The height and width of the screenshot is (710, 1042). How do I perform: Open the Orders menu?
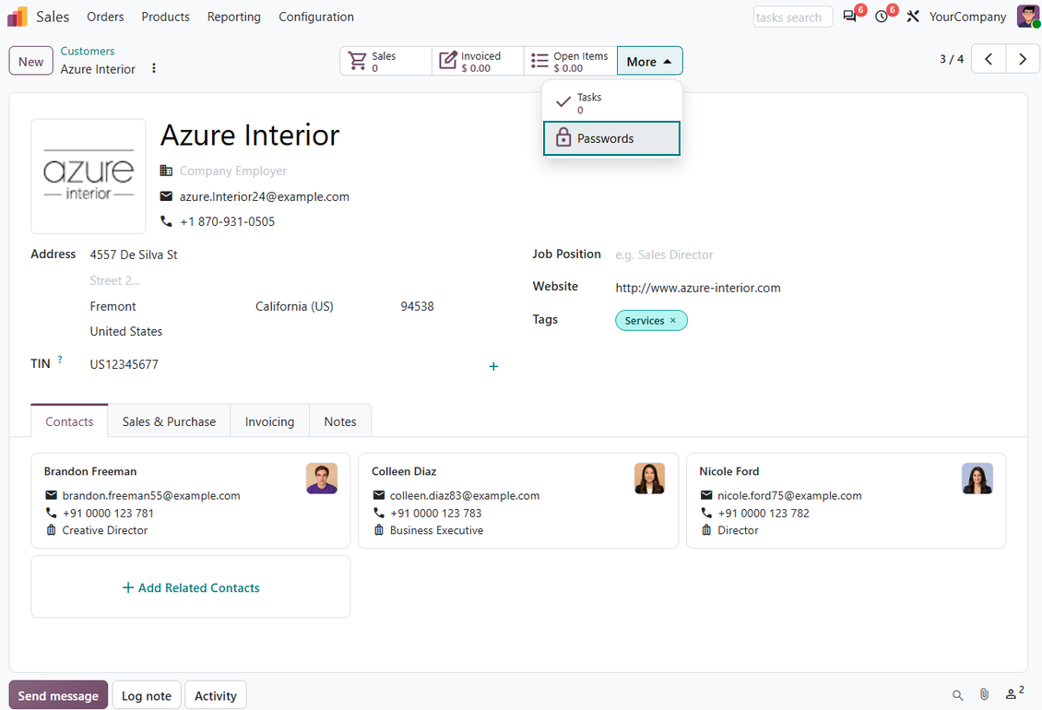coord(105,17)
